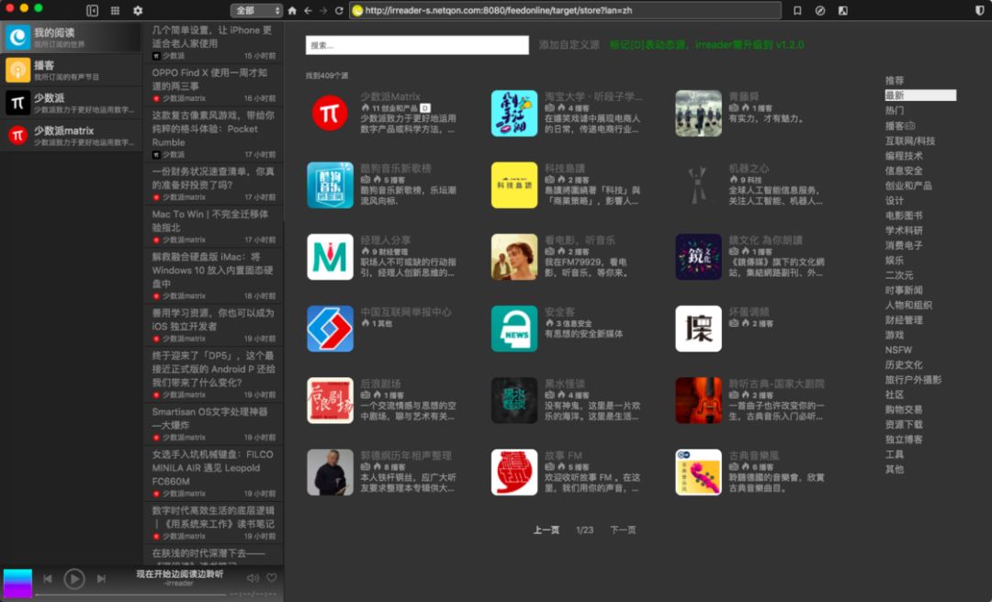Open 鏡文化 source icon
Screen dimensions: 992x602
pos(698,257)
